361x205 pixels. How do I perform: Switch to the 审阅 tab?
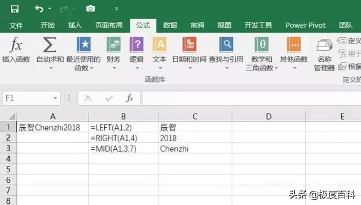(197, 25)
